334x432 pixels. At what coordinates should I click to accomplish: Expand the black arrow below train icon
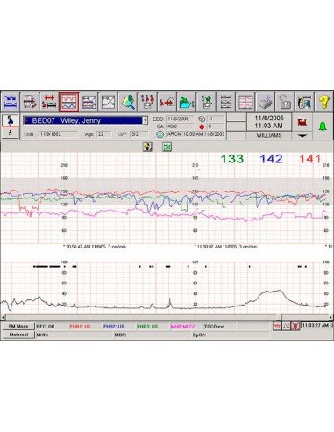(x=302, y=135)
